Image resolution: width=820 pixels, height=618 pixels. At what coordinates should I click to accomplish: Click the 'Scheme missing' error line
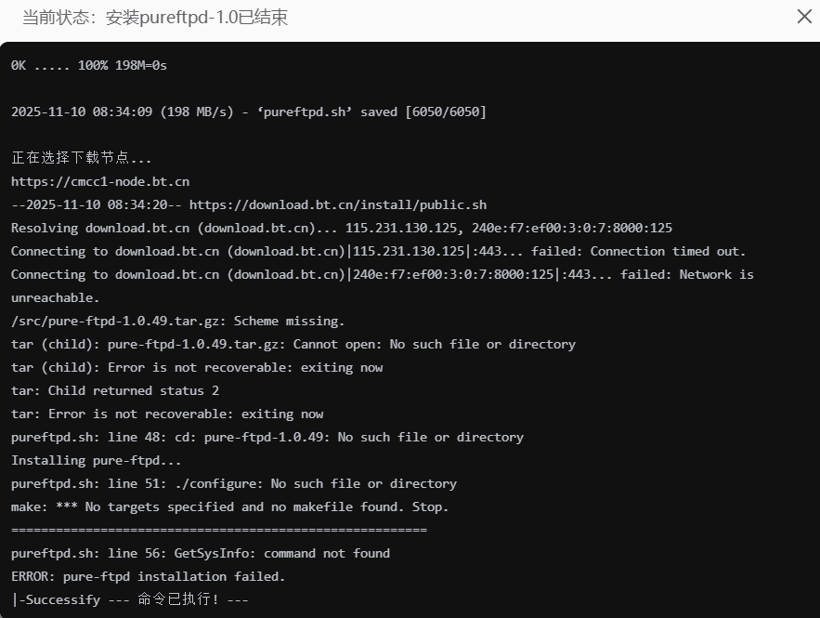click(x=178, y=321)
